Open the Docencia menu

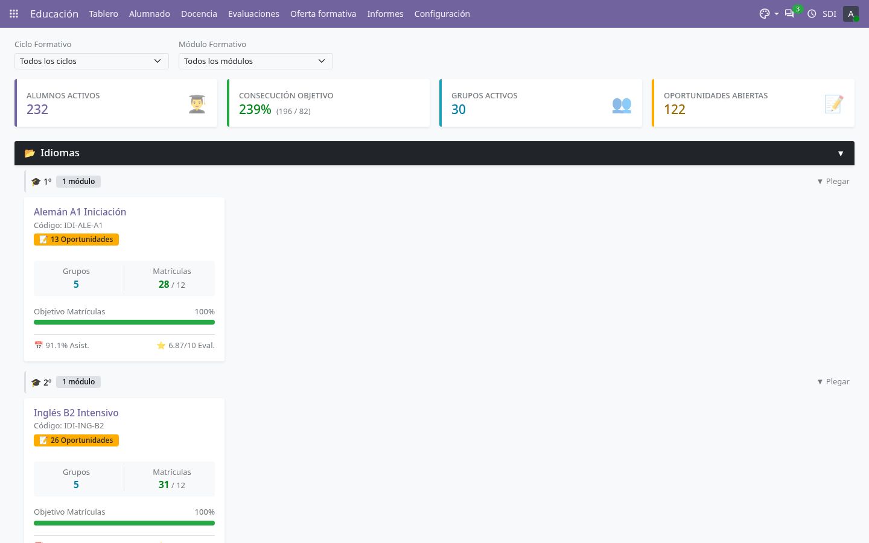[x=199, y=14]
